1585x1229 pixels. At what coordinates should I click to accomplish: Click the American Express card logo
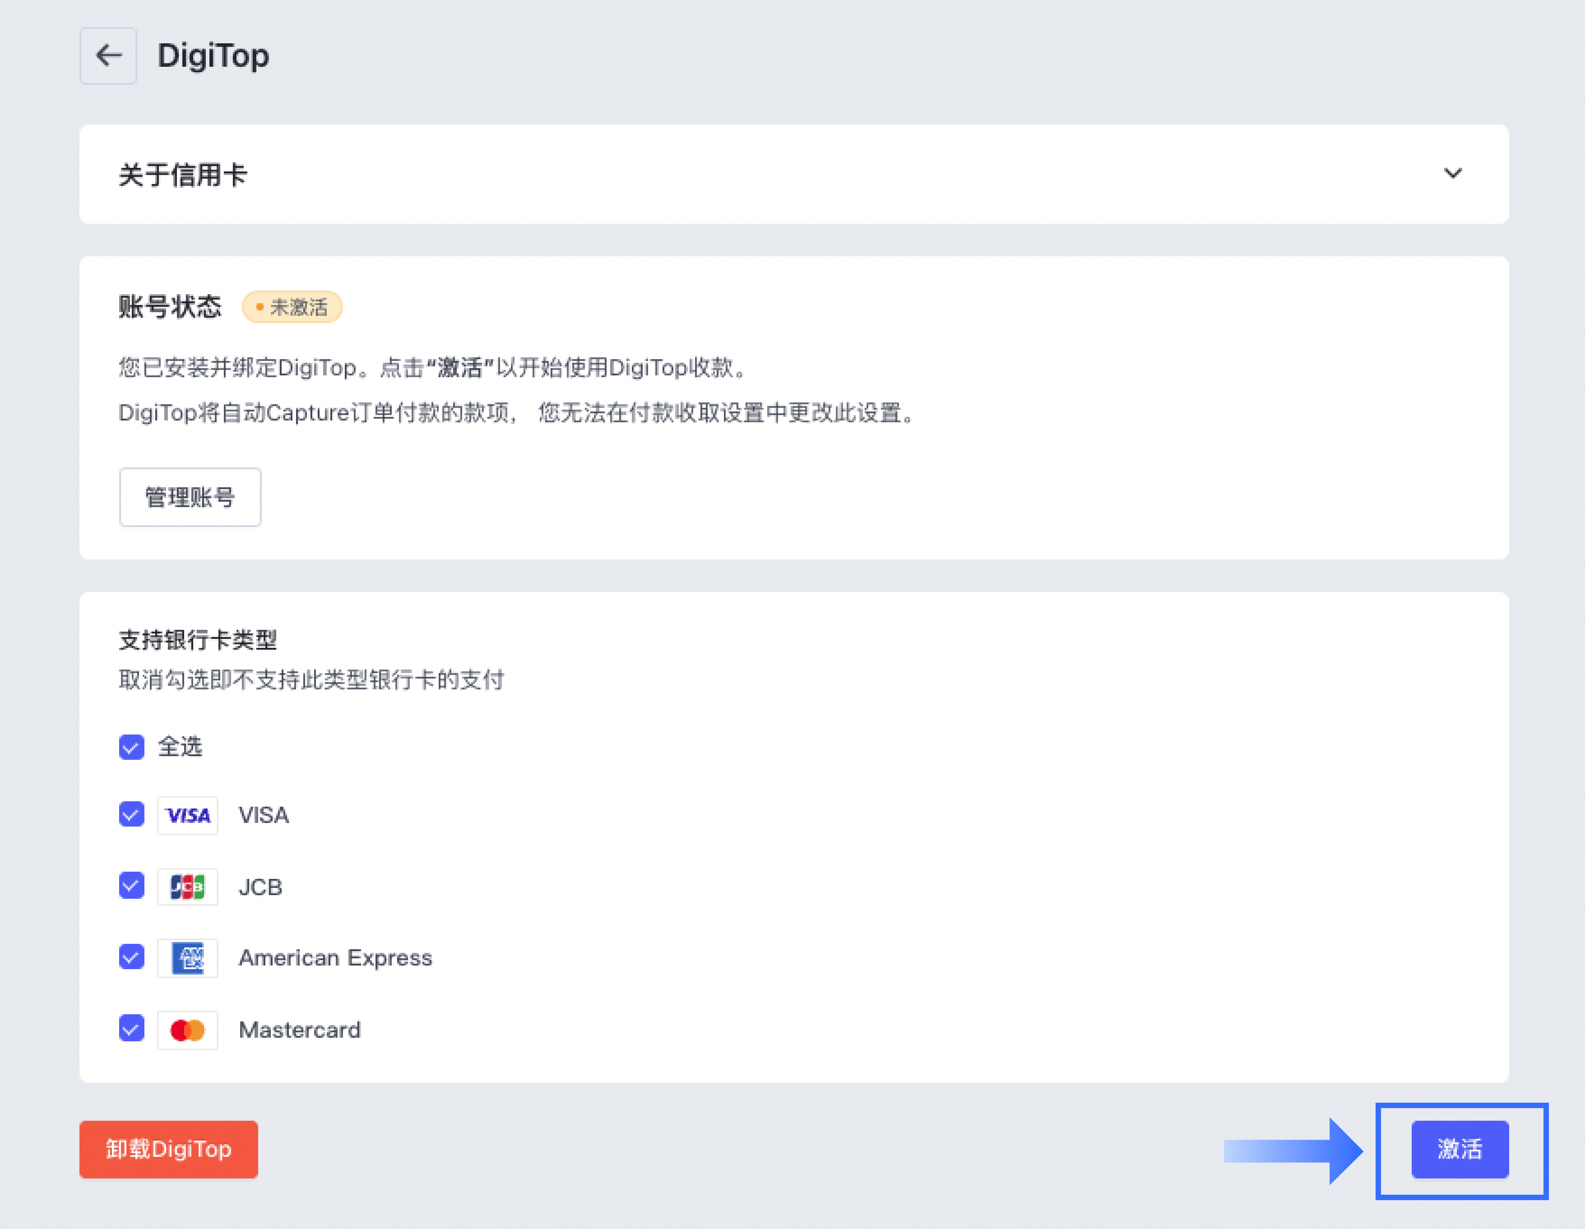(x=188, y=958)
